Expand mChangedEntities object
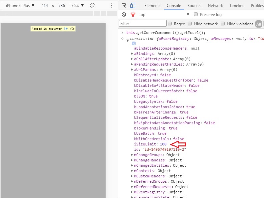Image resolution: width=264 pixels, height=198 pixels. (132, 165)
